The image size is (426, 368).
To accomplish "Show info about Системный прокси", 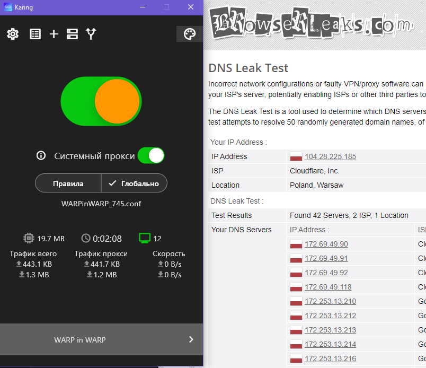I will coord(41,155).
